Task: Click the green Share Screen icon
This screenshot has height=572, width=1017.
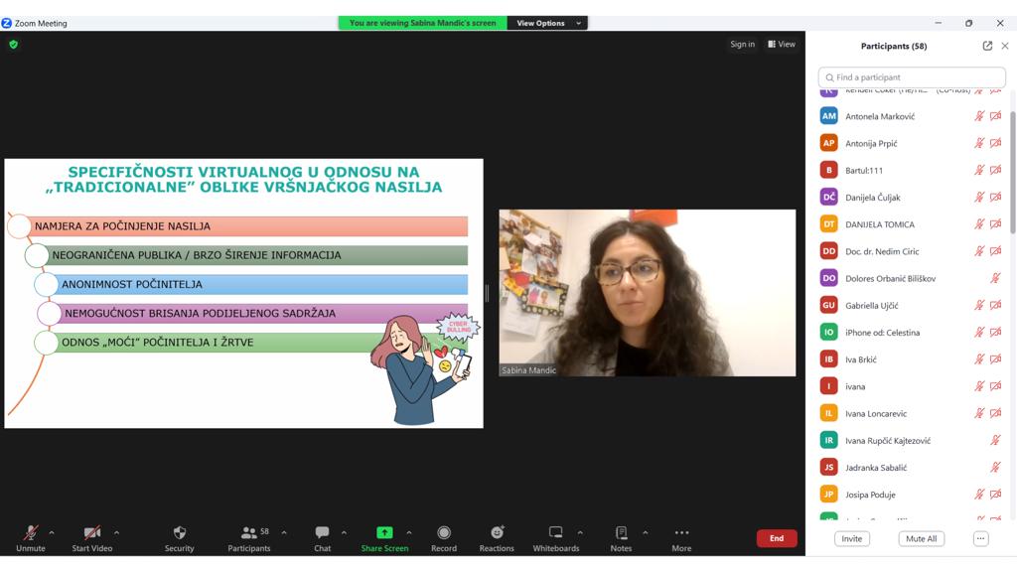Action: pyautogui.click(x=384, y=533)
